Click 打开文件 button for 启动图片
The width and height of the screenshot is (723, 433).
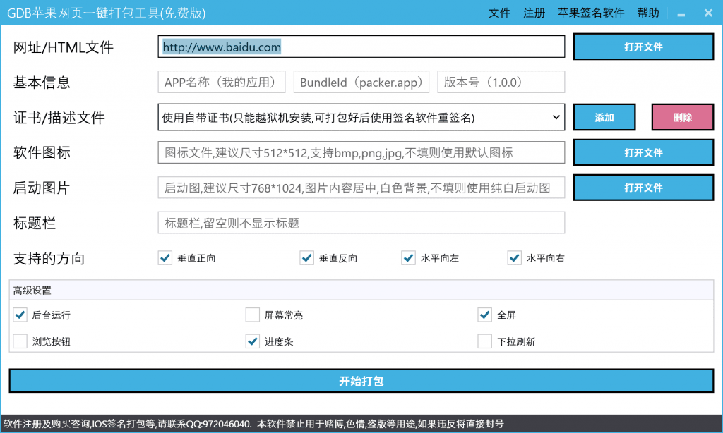pyautogui.click(x=643, y=188)
